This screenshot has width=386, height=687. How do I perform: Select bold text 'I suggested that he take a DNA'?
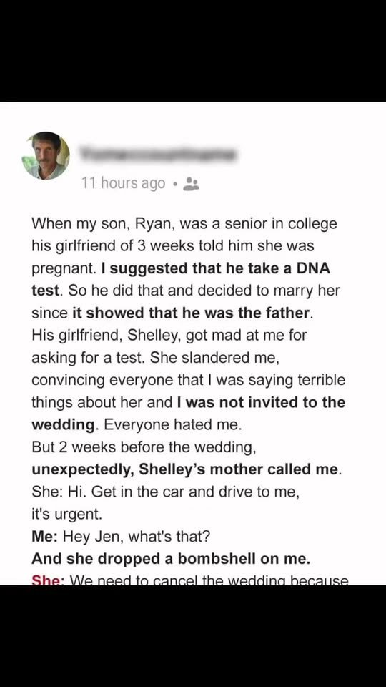click(215, 268)
